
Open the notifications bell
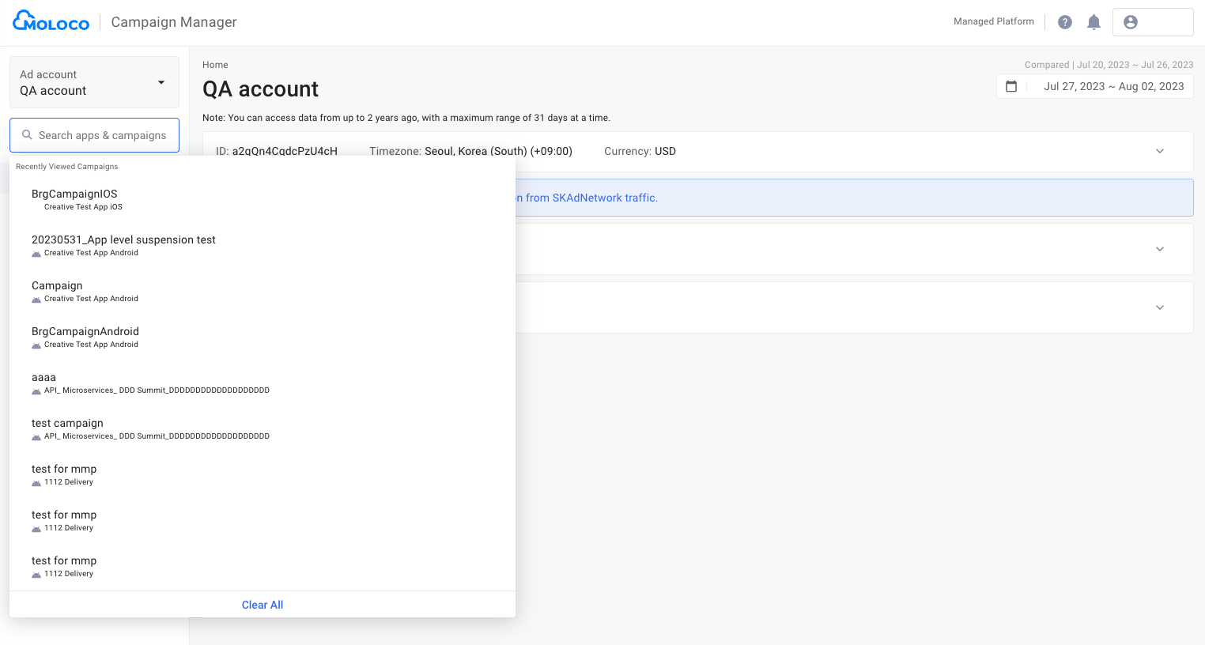(x=1094, y=22)
